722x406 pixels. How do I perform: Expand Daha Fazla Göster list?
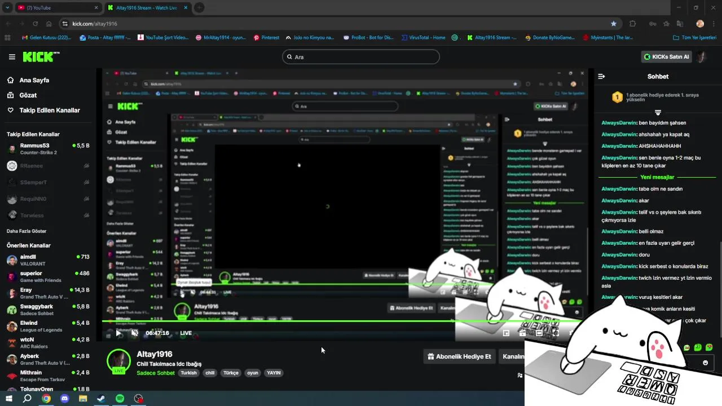point(27,231)
